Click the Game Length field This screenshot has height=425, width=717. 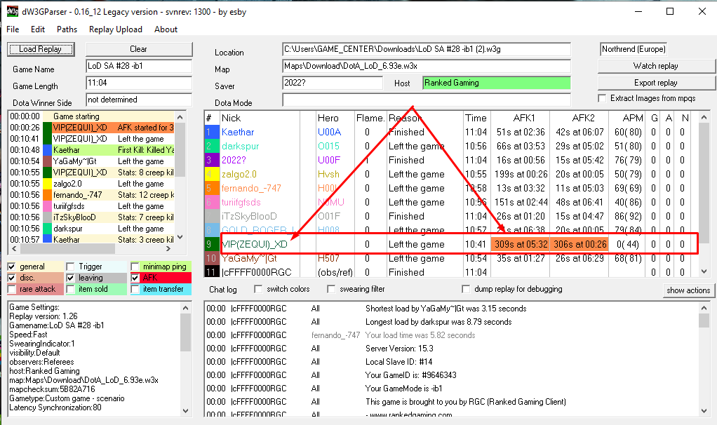139,83
